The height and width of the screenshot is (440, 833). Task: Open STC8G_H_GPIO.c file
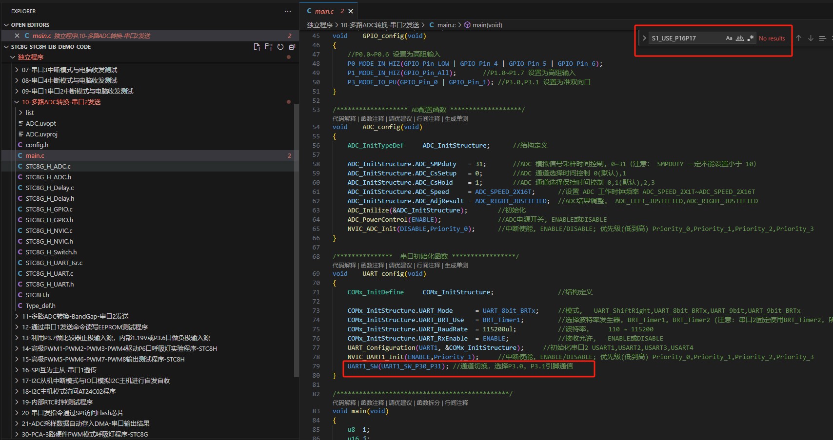pos(49,209)
